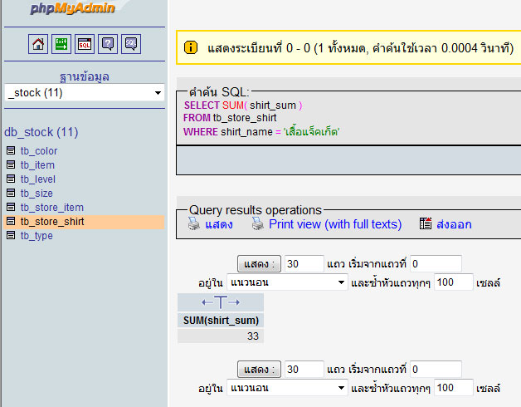Click the ส่งออก export link
The image size is (521, 407).
[454, 224]
